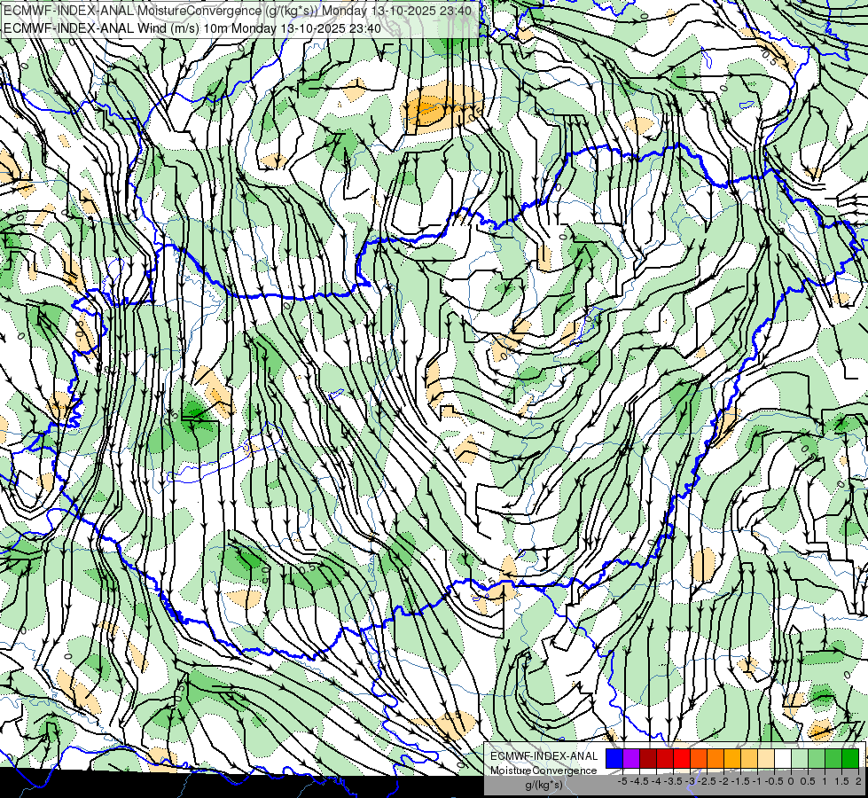This screenshot has height=798, width=868.
Task: Select the -3 tick label in legend
Action: [690, 781]
